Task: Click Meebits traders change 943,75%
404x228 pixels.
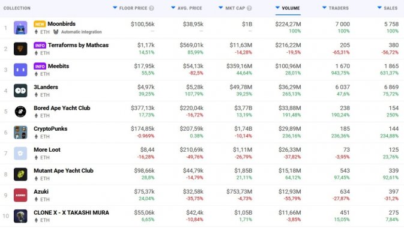Action: coord(340,73)
